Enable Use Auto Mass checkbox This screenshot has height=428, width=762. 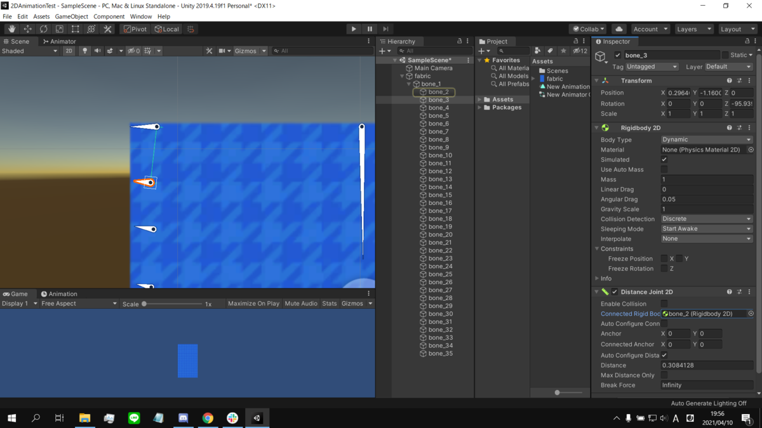pos(664,170)
